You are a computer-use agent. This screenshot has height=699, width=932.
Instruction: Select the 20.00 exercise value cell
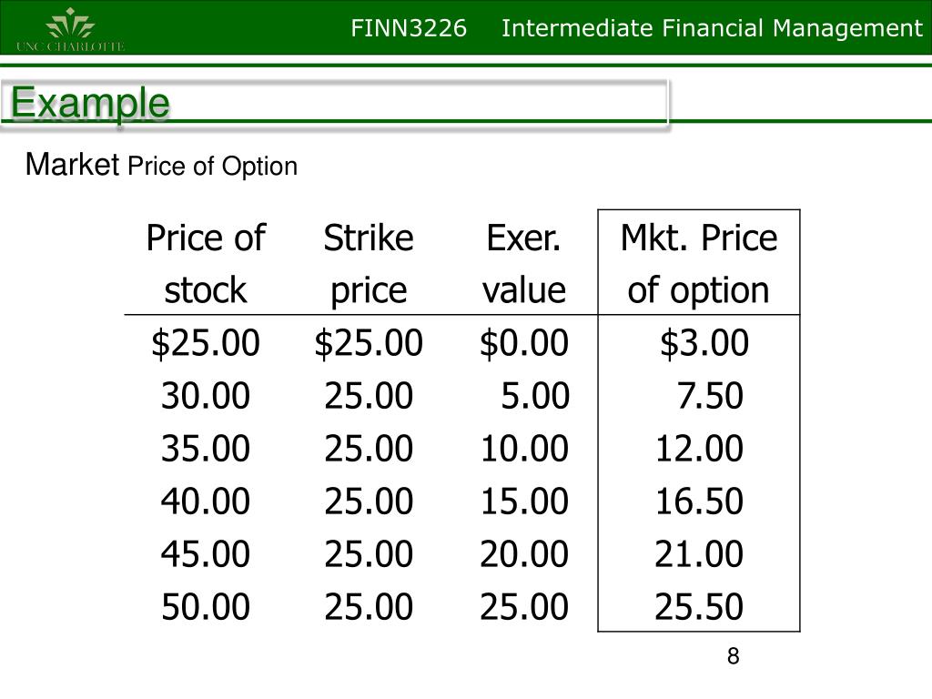click(x=524, y=554)
